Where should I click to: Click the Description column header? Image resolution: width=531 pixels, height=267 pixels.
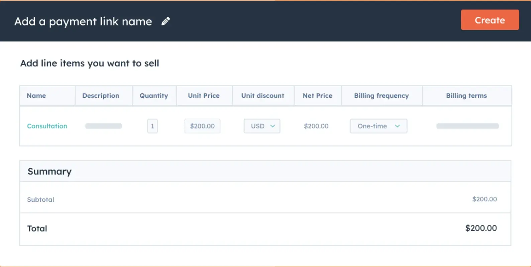point(101,96)
